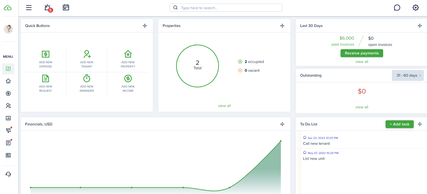Click the red $0 outstanding amount
The height and width of the screenshot is (194, 427).
pyautogui.click(x=362, y=91)
